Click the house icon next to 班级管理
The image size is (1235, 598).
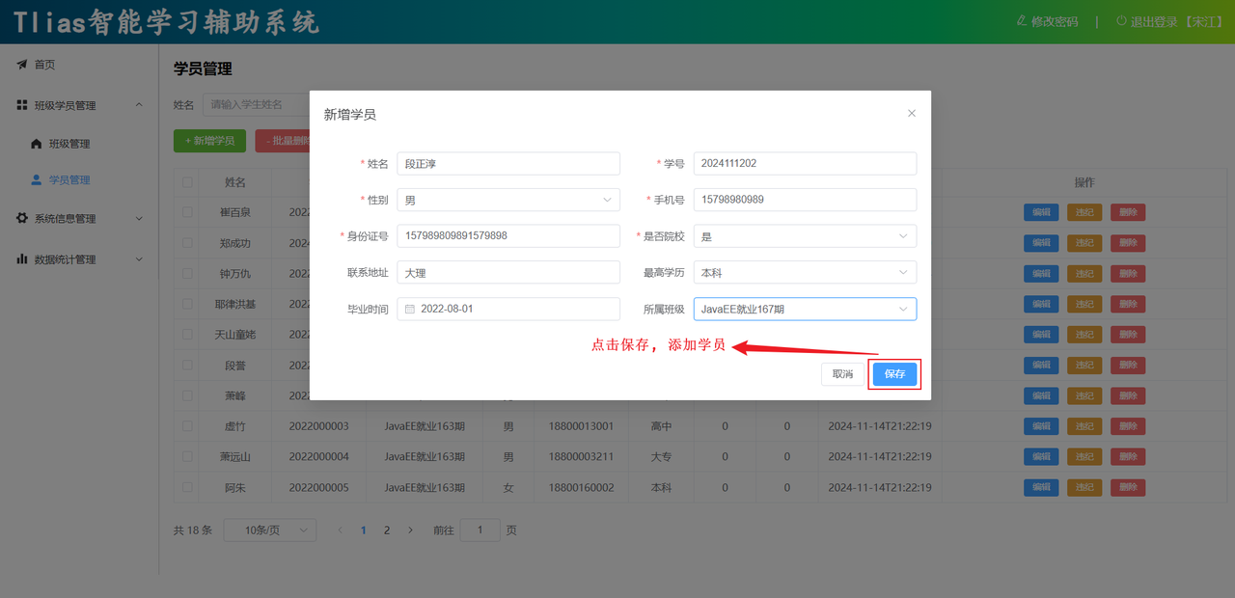(x=37, y=144)
